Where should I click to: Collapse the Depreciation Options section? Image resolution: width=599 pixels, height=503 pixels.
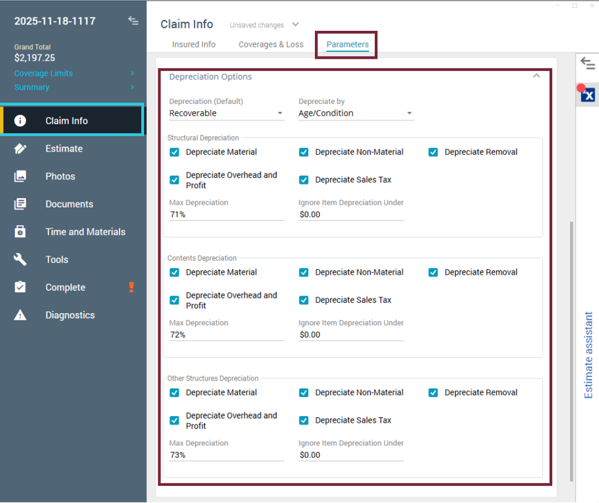click(536, 76)
